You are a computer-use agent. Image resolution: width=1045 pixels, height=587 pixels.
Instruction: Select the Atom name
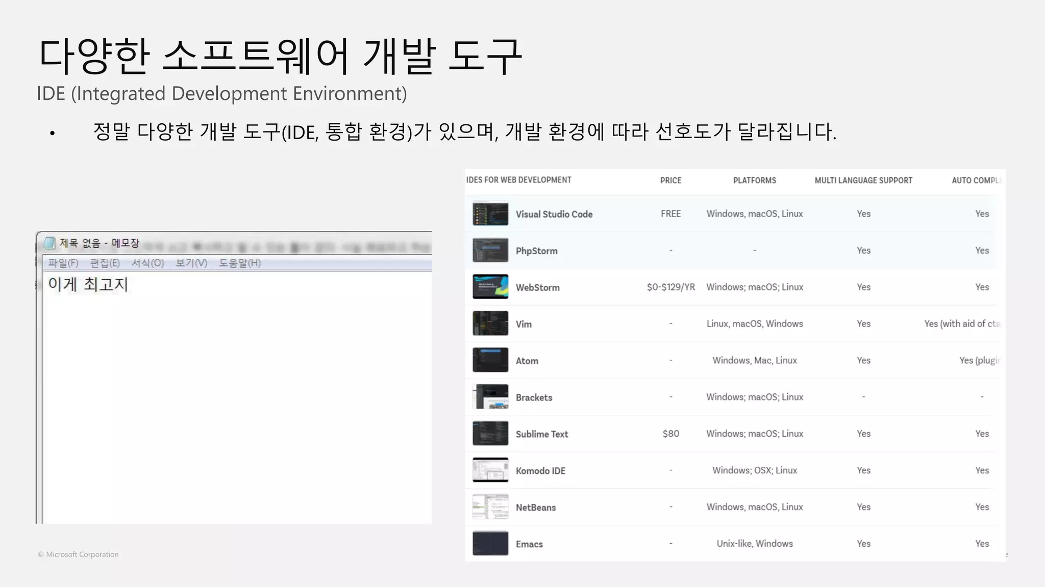click(527, 361)
